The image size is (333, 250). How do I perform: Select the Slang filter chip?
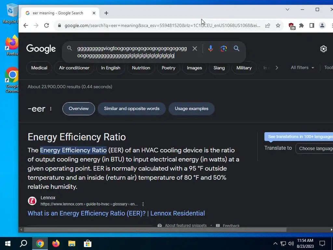point(219,68)
